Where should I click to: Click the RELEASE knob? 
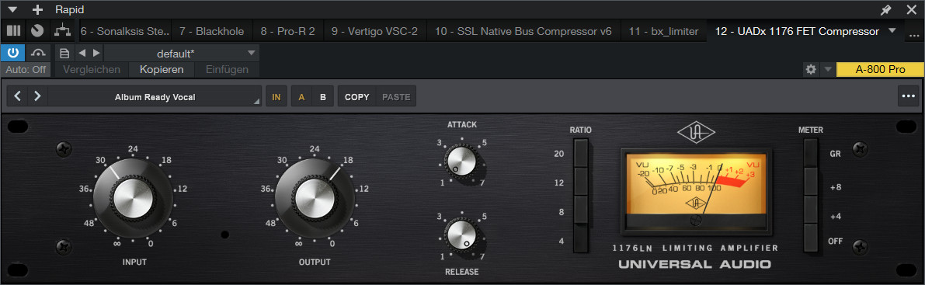[x=461, y=236]
